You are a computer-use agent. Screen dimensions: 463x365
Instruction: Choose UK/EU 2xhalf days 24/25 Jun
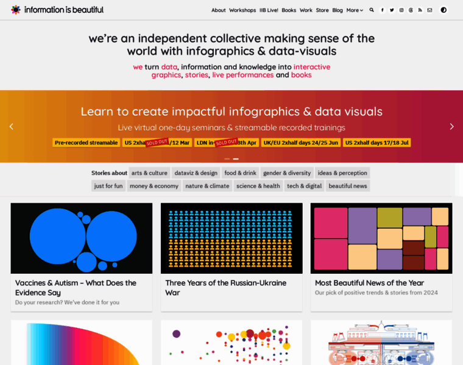[x=300, y=143]
